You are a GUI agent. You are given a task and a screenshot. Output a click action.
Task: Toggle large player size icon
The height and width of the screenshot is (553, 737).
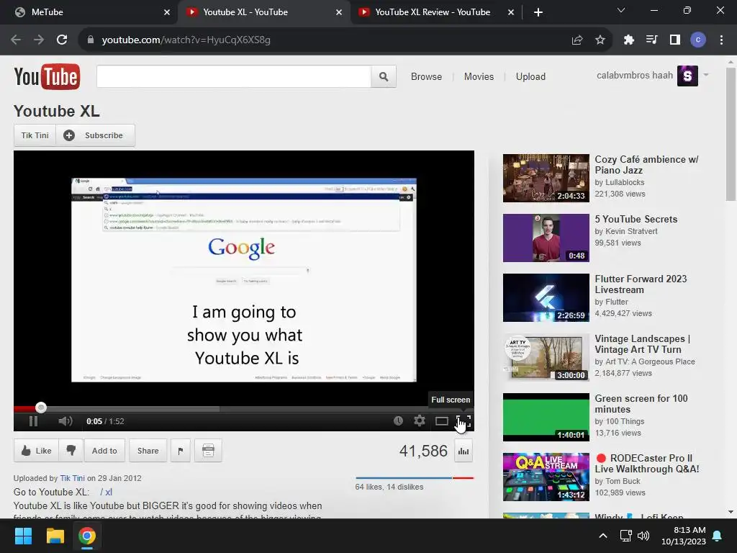[x=441, y=421]
